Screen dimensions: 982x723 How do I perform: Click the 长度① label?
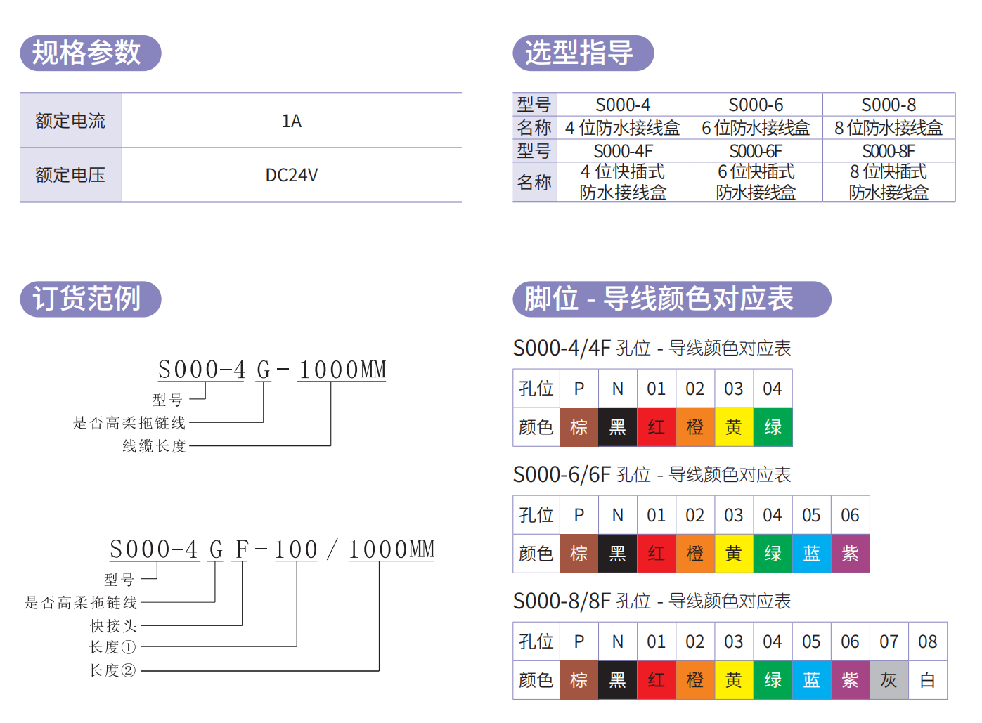(x=112, y=647)
